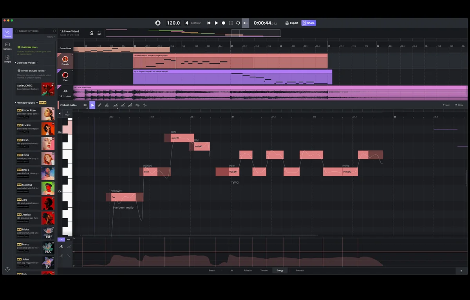Select the vibrato wave tool
Screen dimensions: 470x300
(137, 105)
